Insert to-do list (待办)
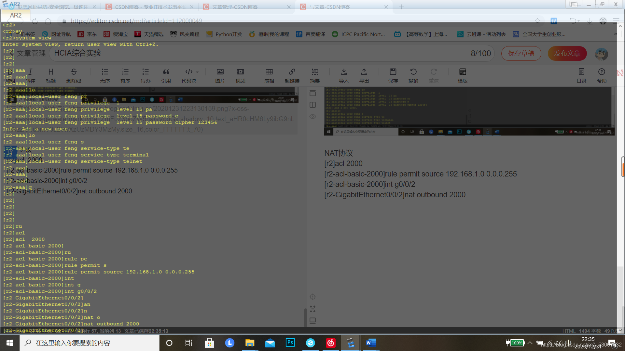This screenshot has width=625, height=351. pos(146,75)
